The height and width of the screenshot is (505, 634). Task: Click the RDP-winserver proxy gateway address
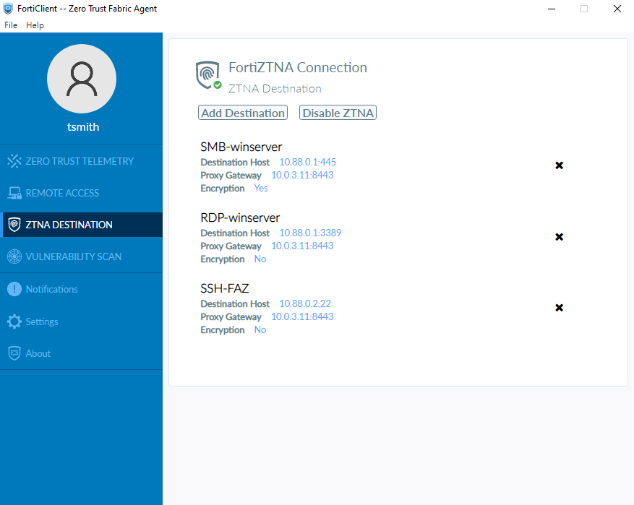(302, 246)
